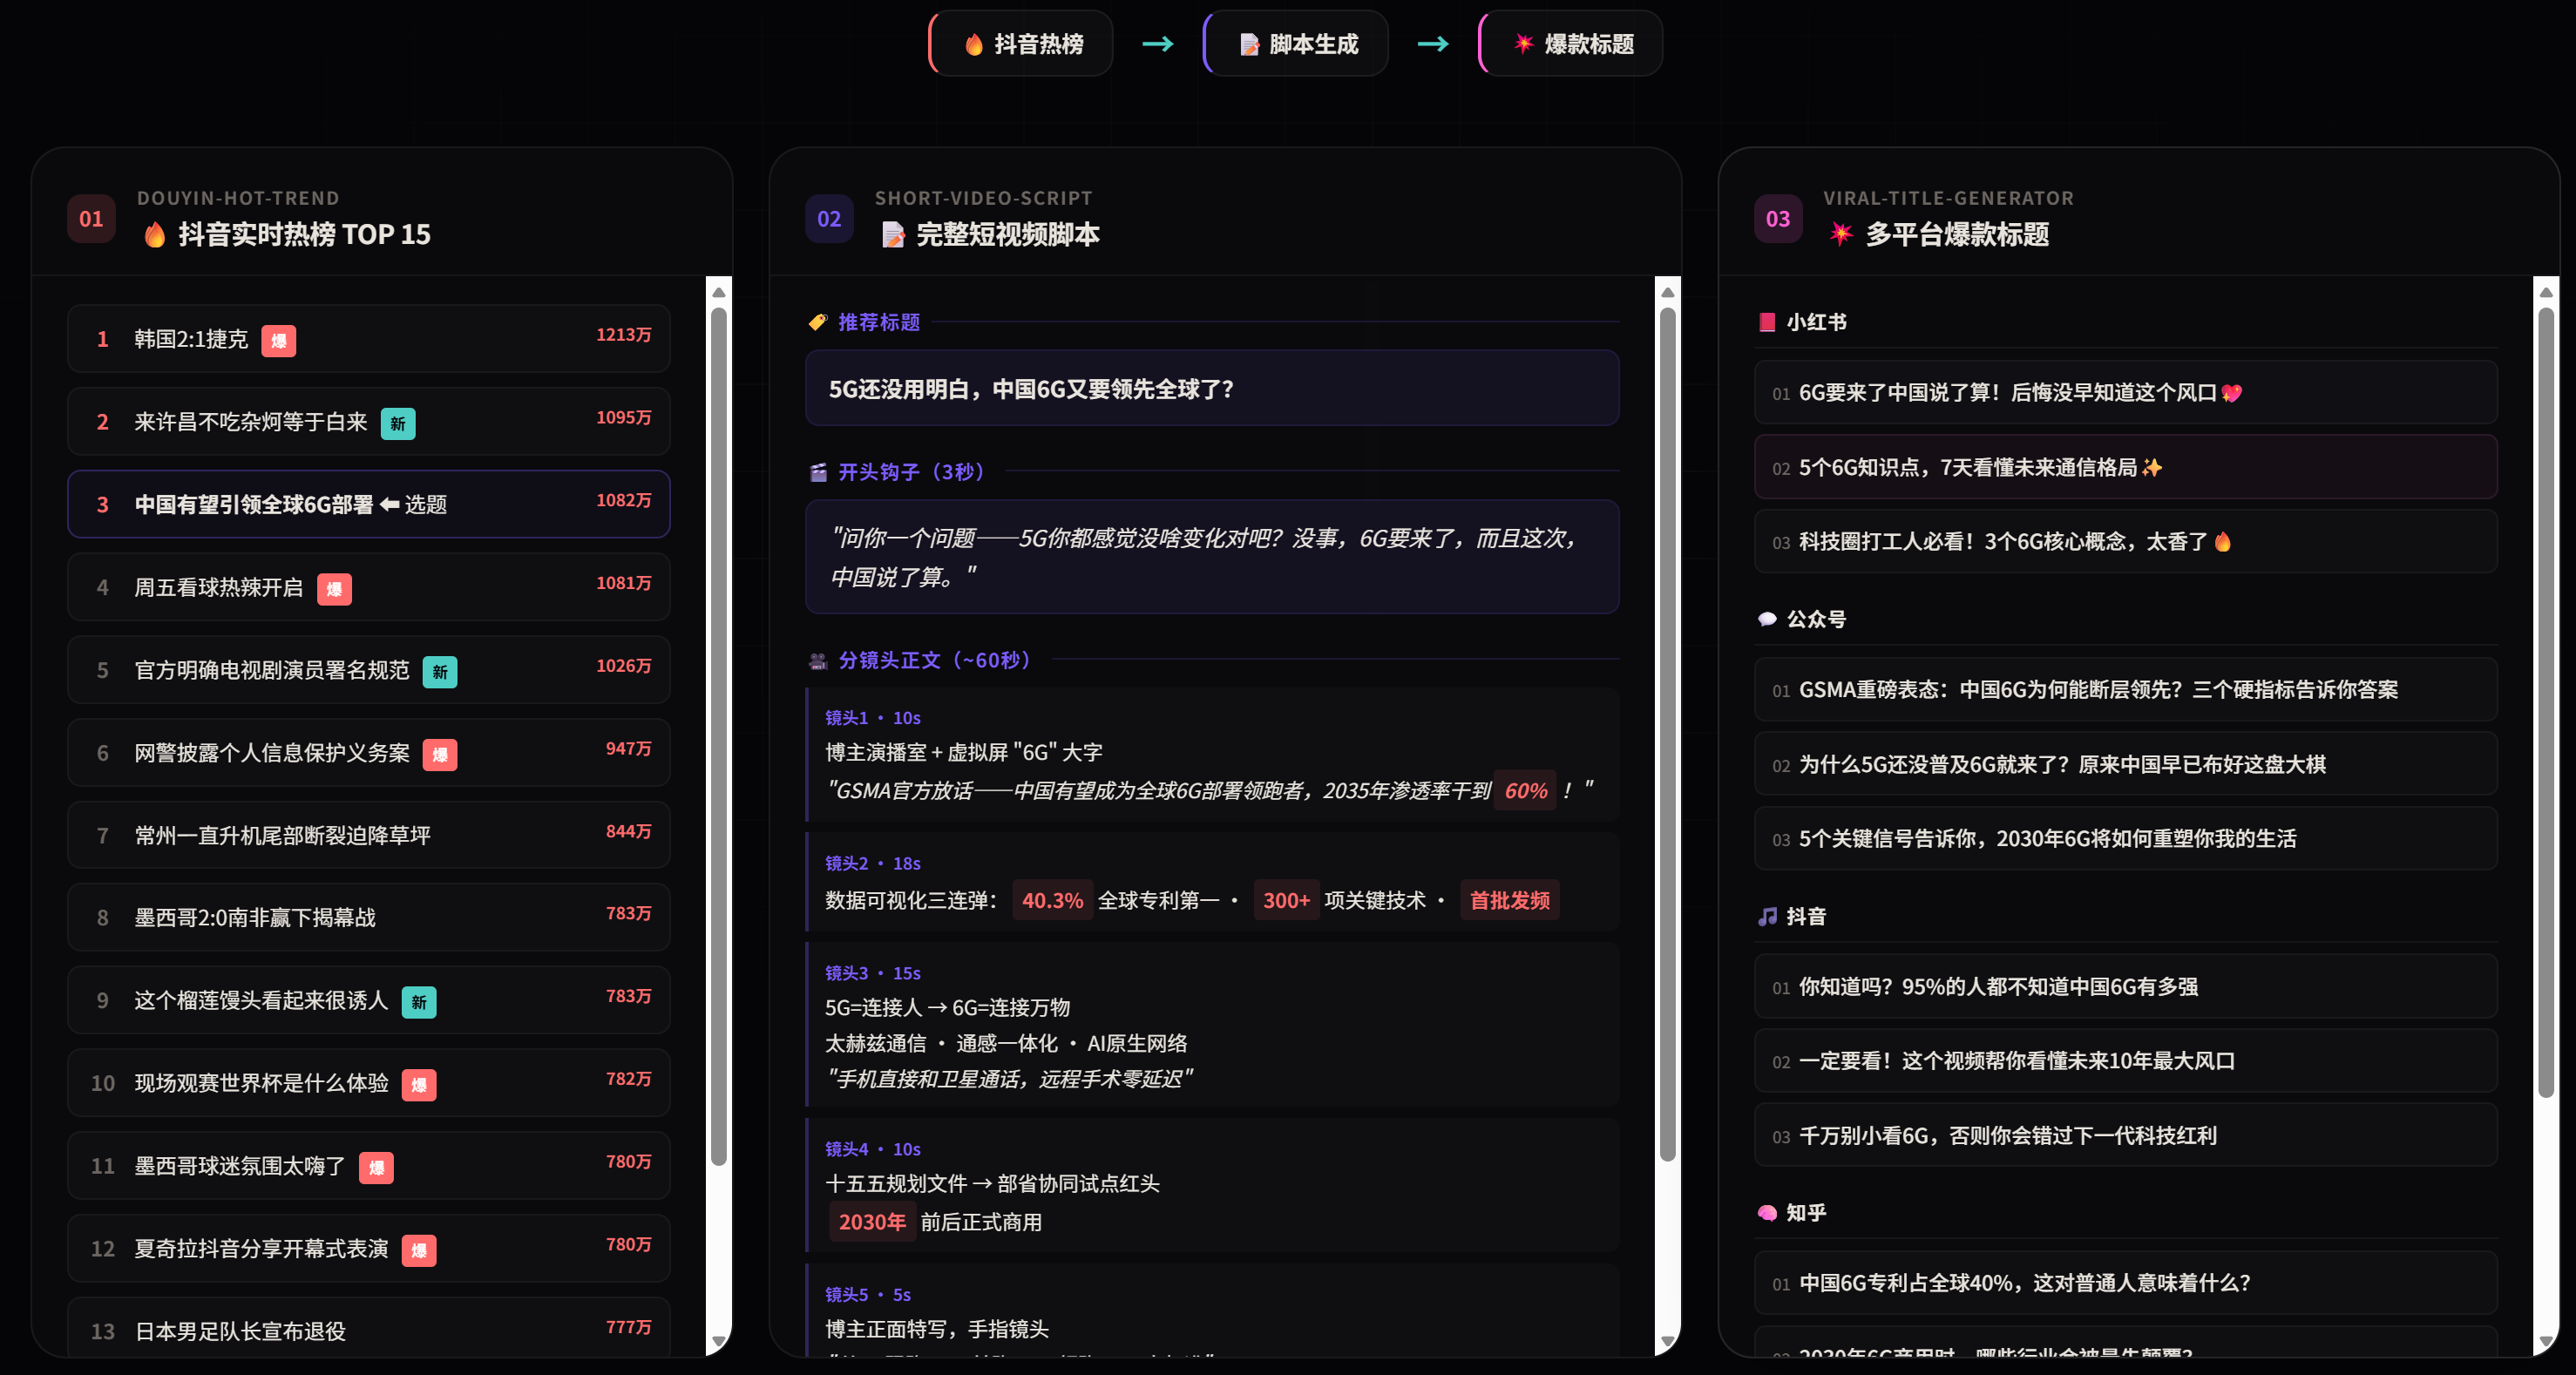Click the 公众号 speech bubble icon
The height and width of the screenshot is (1375, 2576).
(1767, 619)
